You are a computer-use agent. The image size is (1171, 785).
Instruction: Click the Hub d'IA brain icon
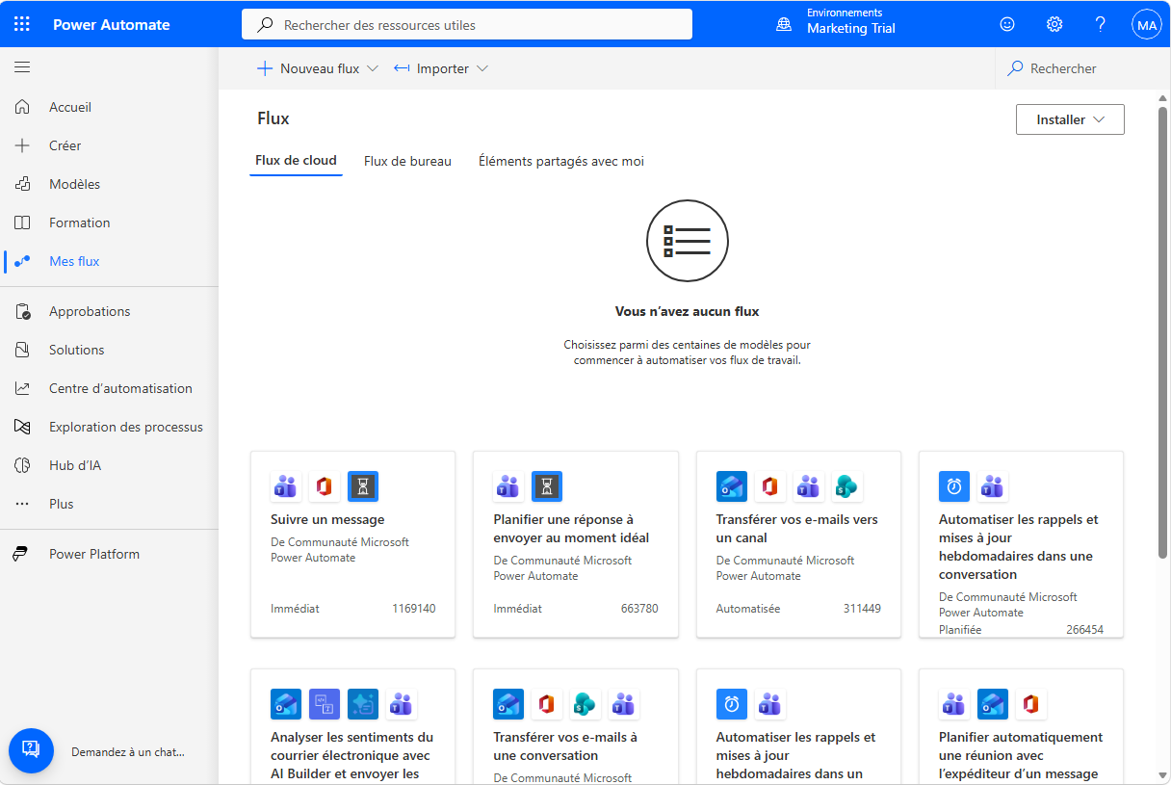22,465
